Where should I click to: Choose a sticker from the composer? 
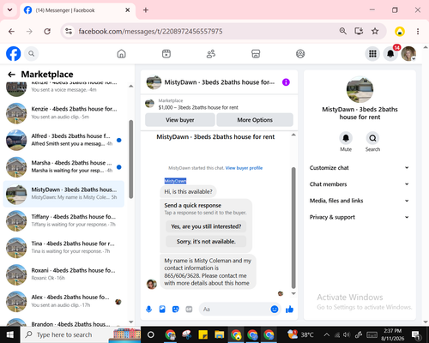(x=176, y=309)
